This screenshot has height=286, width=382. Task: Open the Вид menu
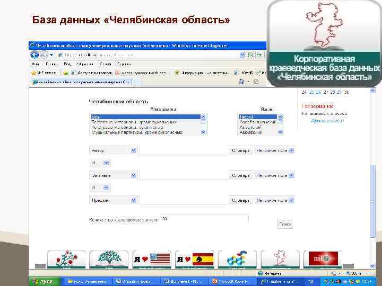67,64
